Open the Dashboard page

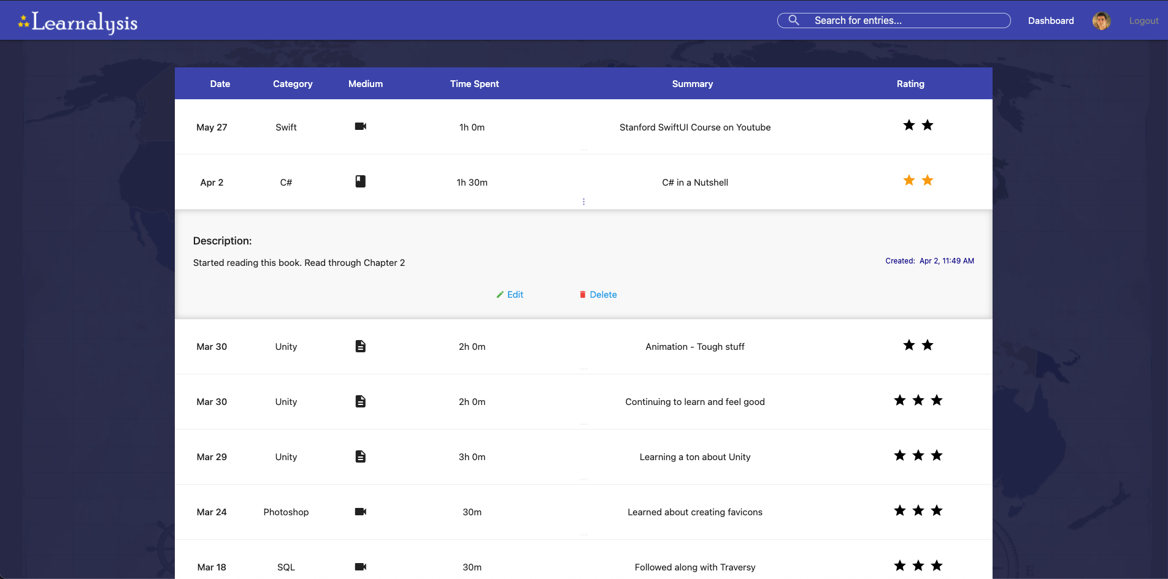click(x=1051, y=21)
